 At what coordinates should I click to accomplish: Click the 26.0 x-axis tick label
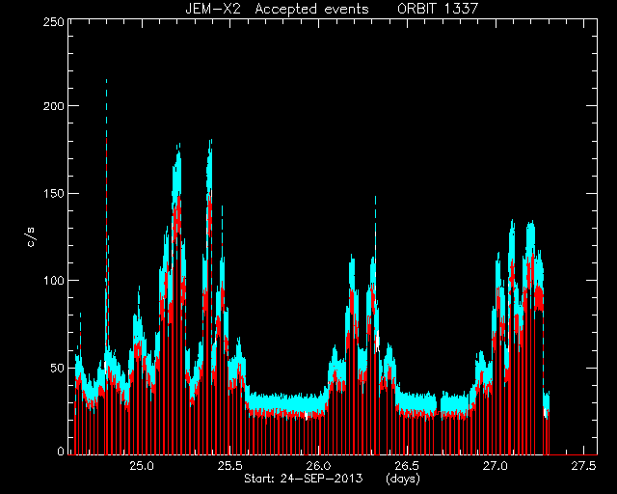tap(318, 466)
